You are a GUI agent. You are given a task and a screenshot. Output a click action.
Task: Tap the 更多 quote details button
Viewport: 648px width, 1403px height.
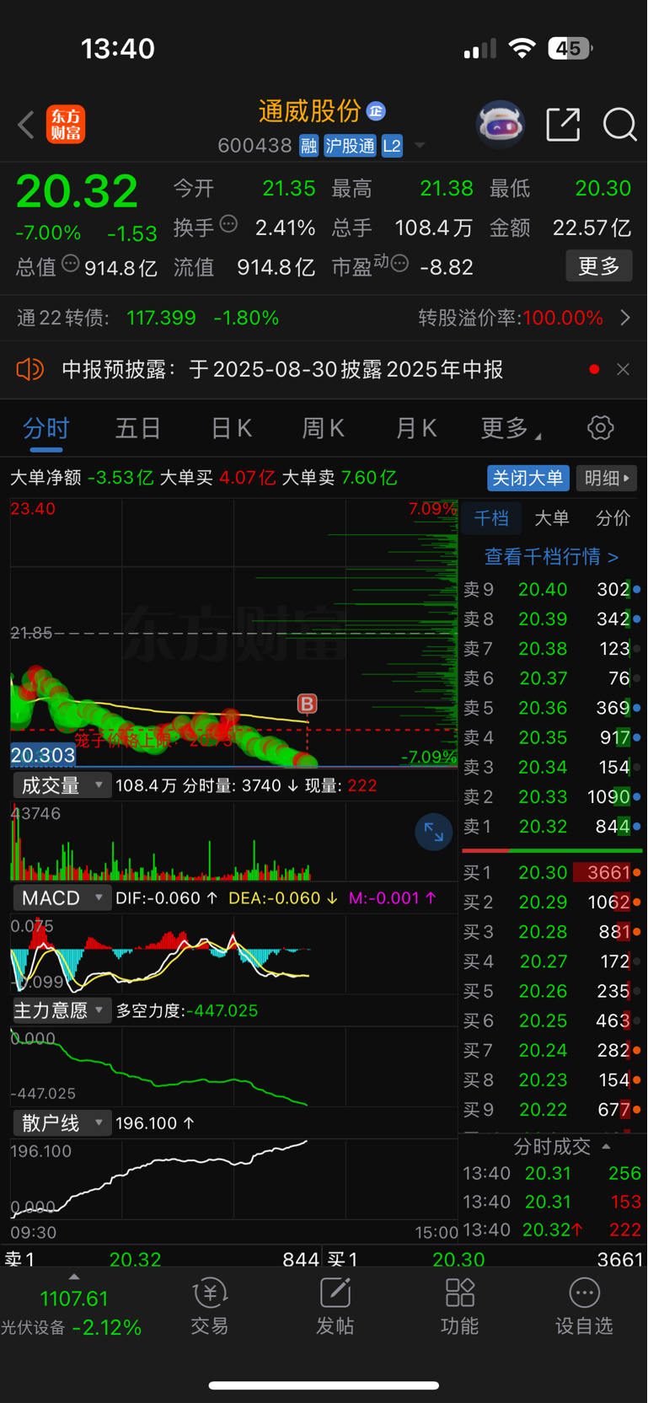coord(599,266)
